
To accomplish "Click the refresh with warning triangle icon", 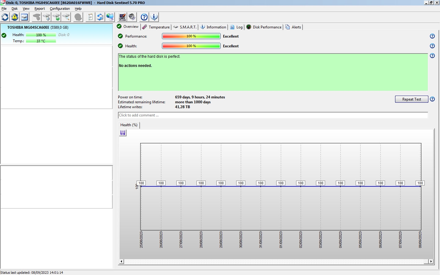I will click(x=15, y=17).
